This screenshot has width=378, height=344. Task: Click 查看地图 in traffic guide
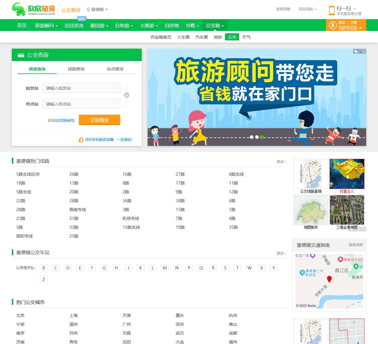tap(356, 245)
